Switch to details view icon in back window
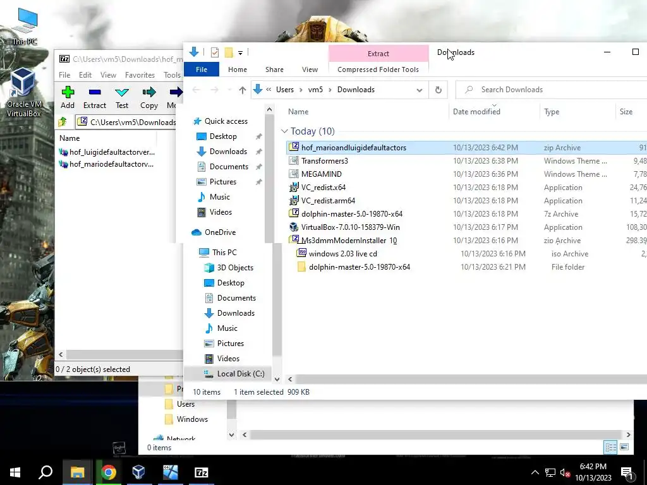This screenshot has height=485, width=647. tap(610, 447)
